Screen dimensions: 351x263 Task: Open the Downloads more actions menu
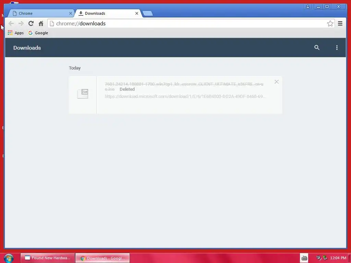pyautogui.click(x=337, y=47)
